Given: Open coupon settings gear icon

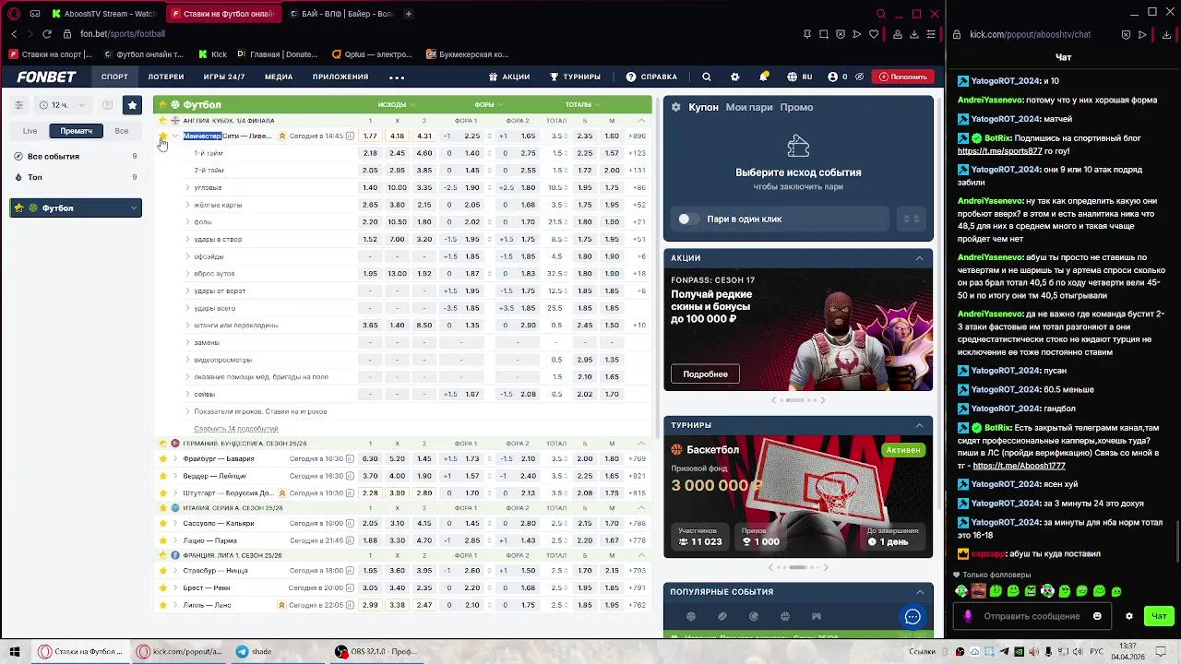Looking at the screenshot, I should [x=676, y=107].
